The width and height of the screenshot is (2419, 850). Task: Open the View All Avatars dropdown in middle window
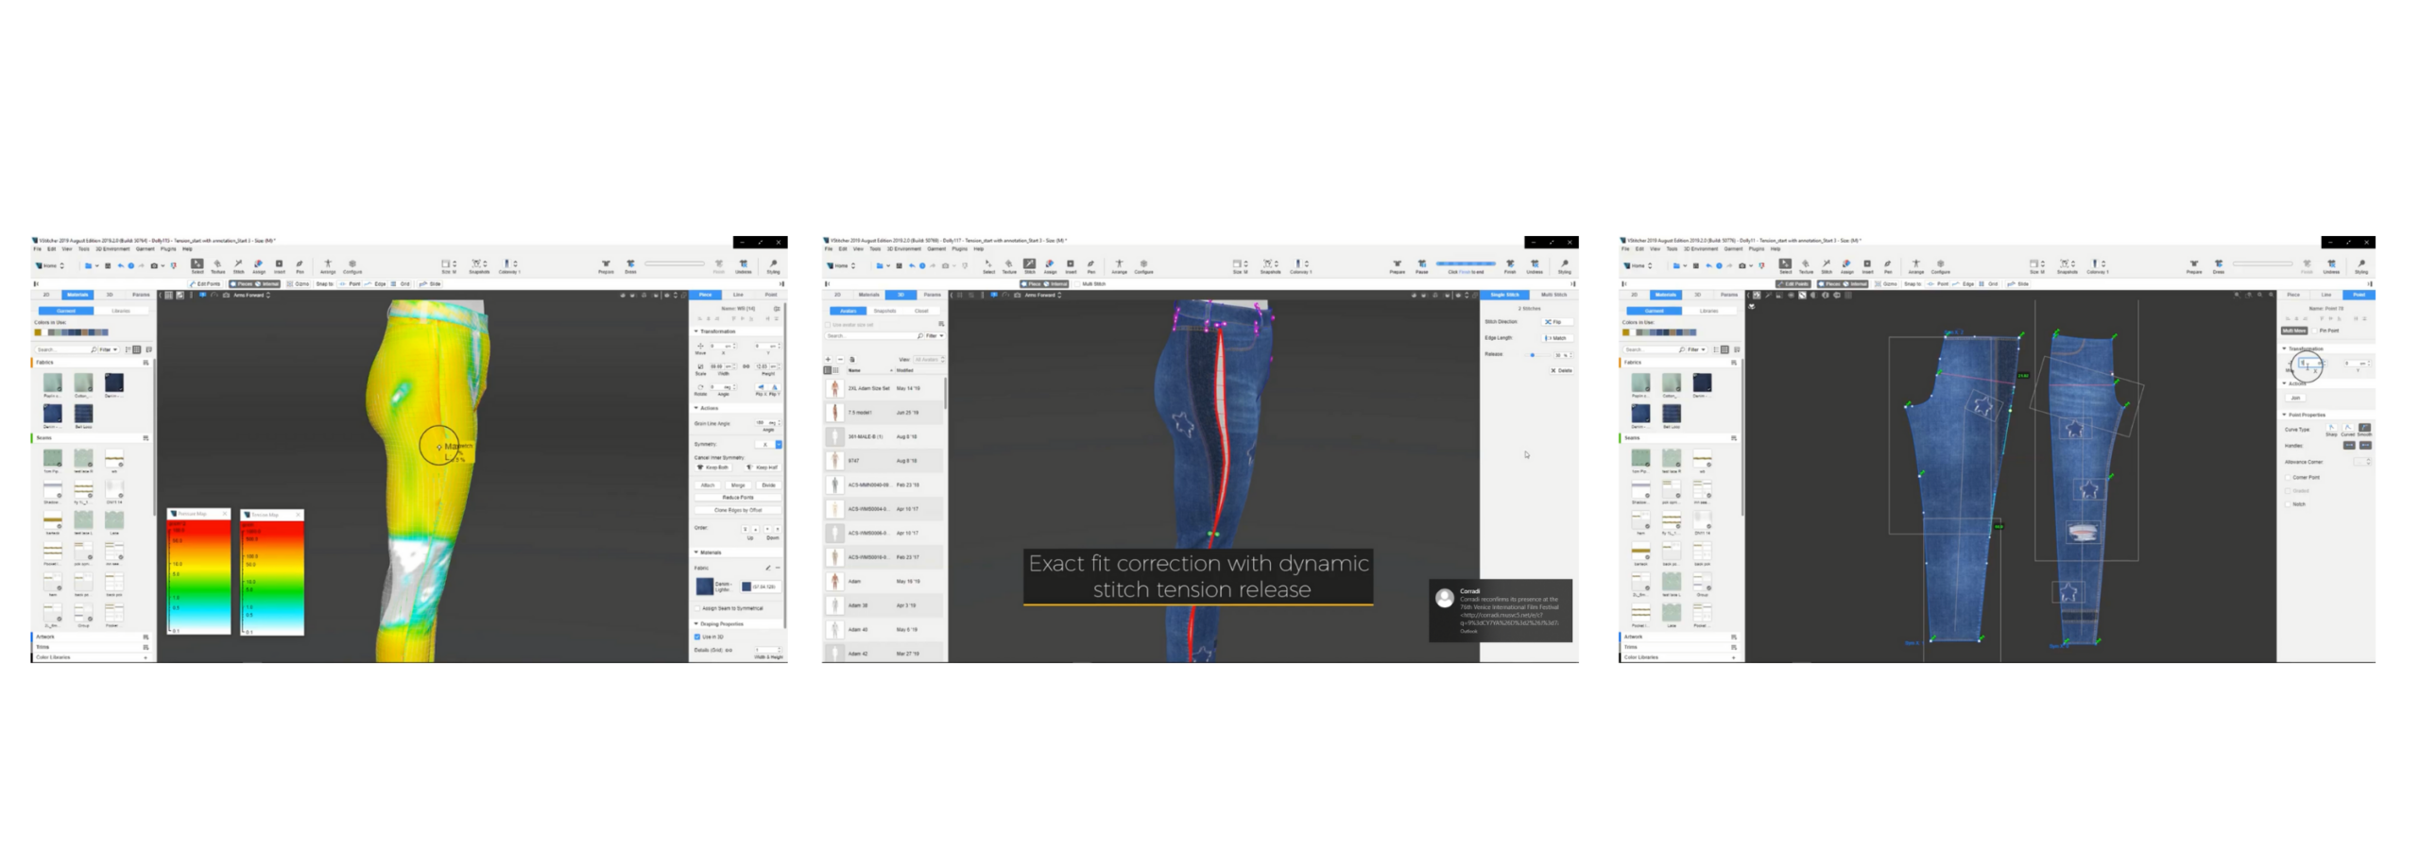click(930, 359)
